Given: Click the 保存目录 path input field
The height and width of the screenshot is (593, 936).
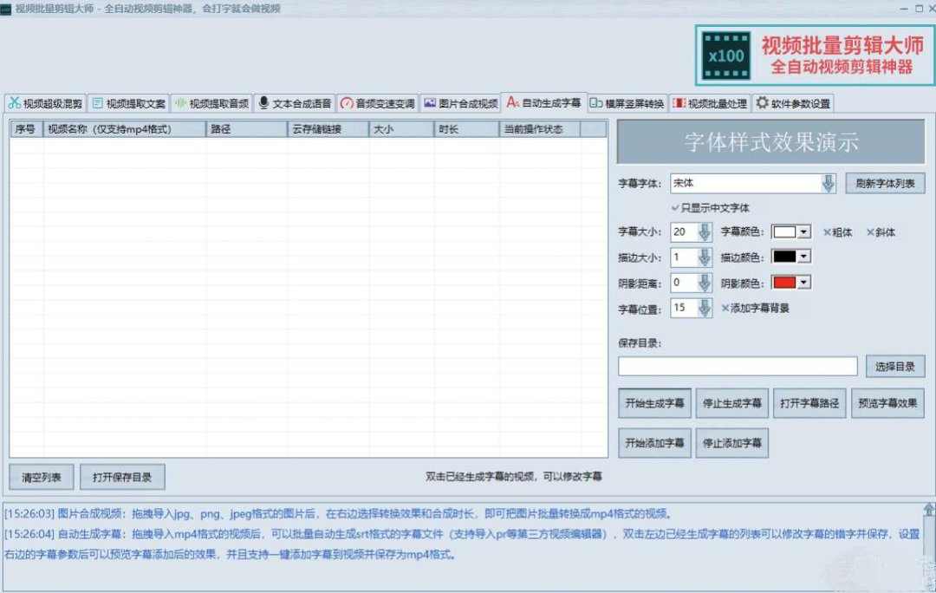Looking at the screenshot, I should [737, 367].
